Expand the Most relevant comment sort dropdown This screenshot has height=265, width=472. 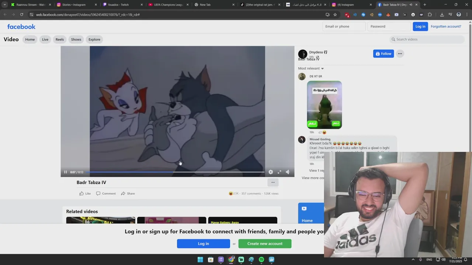(311, 68)
